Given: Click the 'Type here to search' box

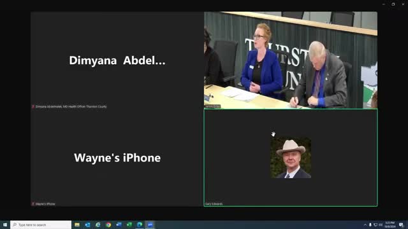Looking at the screenshot, I should pos(41,225).
